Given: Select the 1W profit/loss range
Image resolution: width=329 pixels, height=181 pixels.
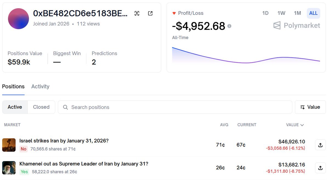Looking at the screenshot, I should [281, 13].
